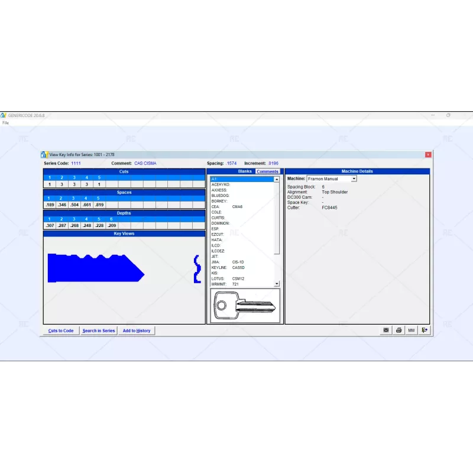Click the down arrow on the blanks list scrollbar

[276, 283]
